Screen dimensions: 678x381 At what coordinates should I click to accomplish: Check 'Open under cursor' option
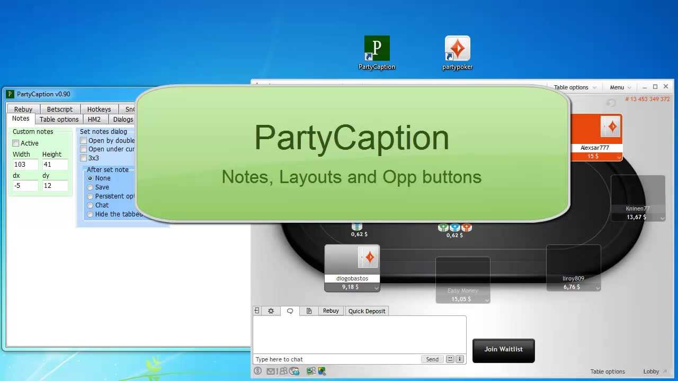coord(84,149)
